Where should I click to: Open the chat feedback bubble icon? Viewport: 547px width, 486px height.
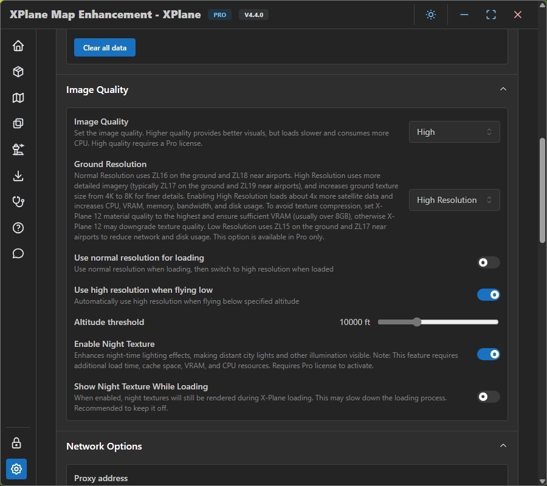pyautogui.click(x=18, y=254)
